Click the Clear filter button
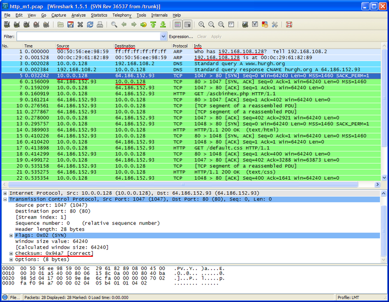 (202, 37)
